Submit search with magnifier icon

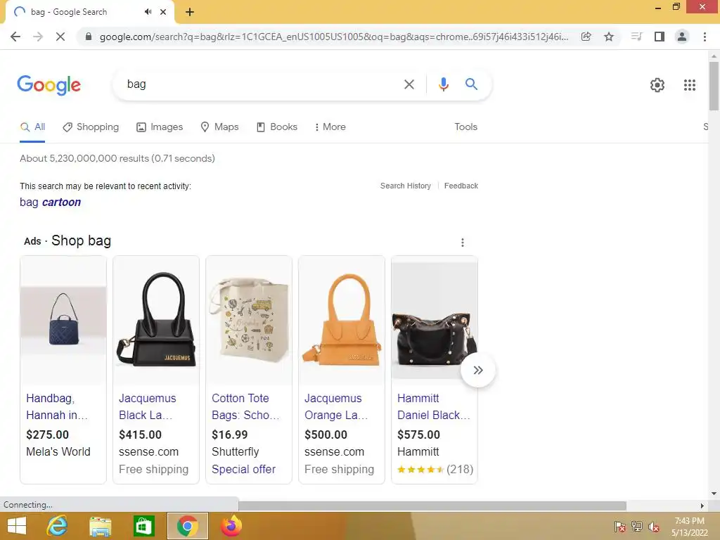471,84
